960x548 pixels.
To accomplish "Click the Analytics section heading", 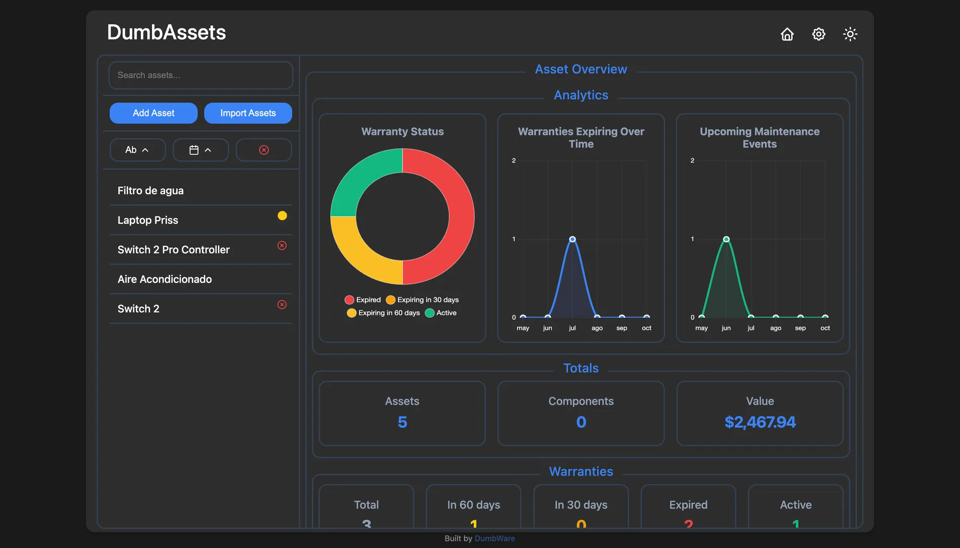I will [x=581, y=95].
